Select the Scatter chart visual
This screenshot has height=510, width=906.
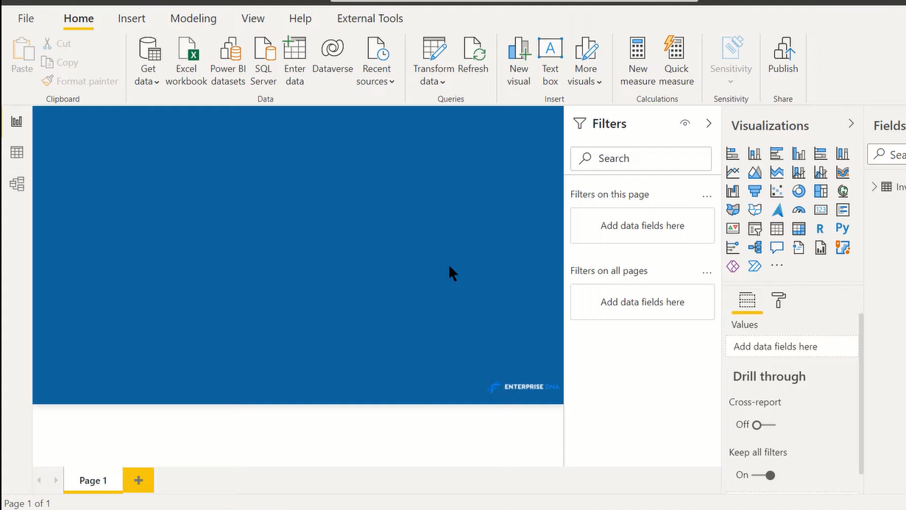pyautogui.click(x=776, y=191)
